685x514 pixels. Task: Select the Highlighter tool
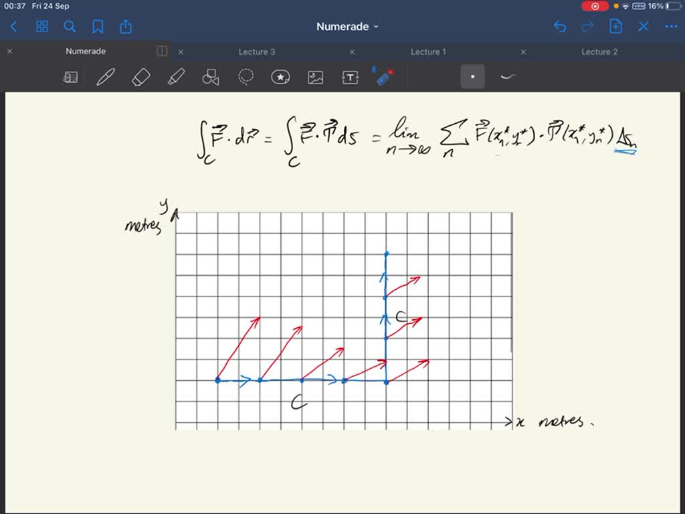[x=175, y=77]
